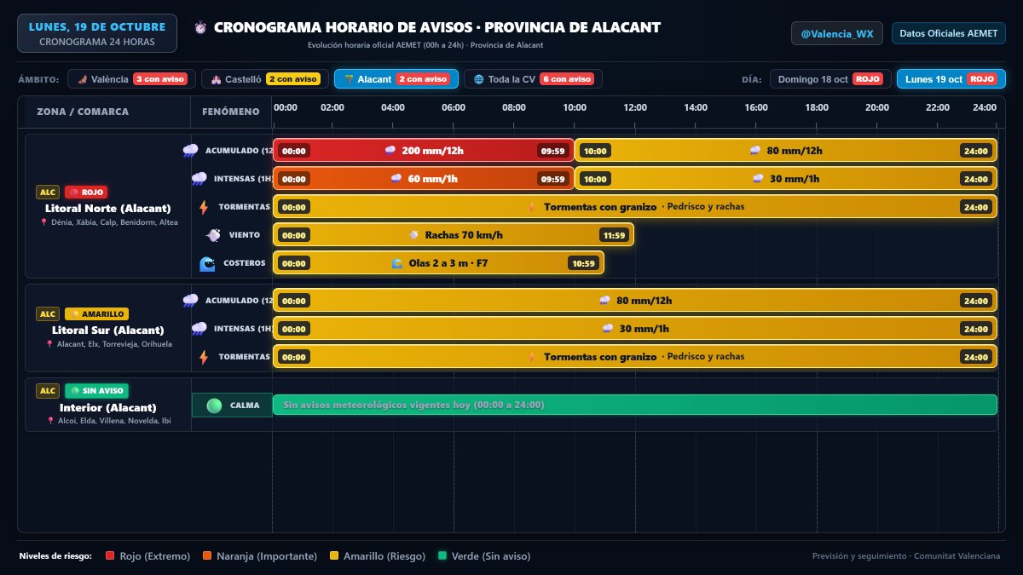Click the Litoral Sur (Alacant) zone name
The height and width of the screenshot is (575, 1023).
pos(108,331)
